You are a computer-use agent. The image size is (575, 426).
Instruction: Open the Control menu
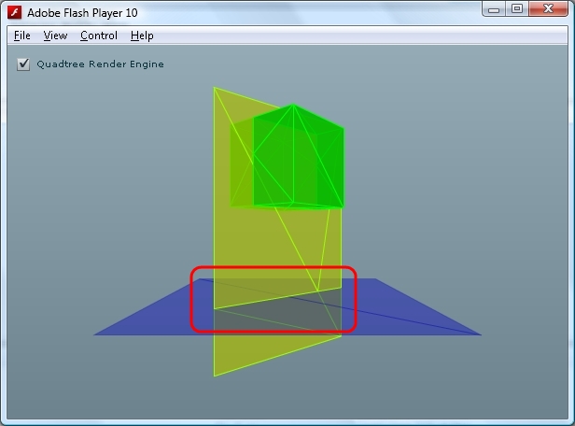(x=99, y=35)
